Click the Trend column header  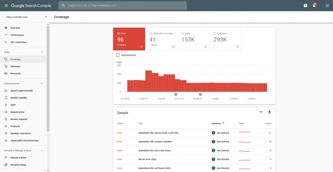[242, 123]
